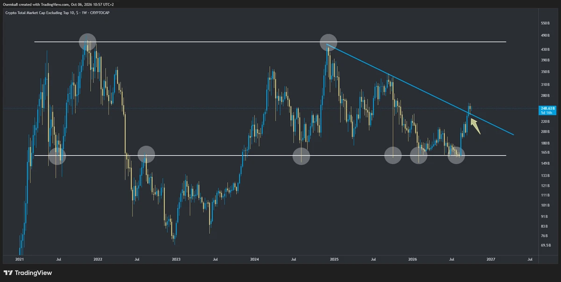Viewport: 561px width, 282px height.
Task: Click the 280 B axis value
Action: coord(545,96)
